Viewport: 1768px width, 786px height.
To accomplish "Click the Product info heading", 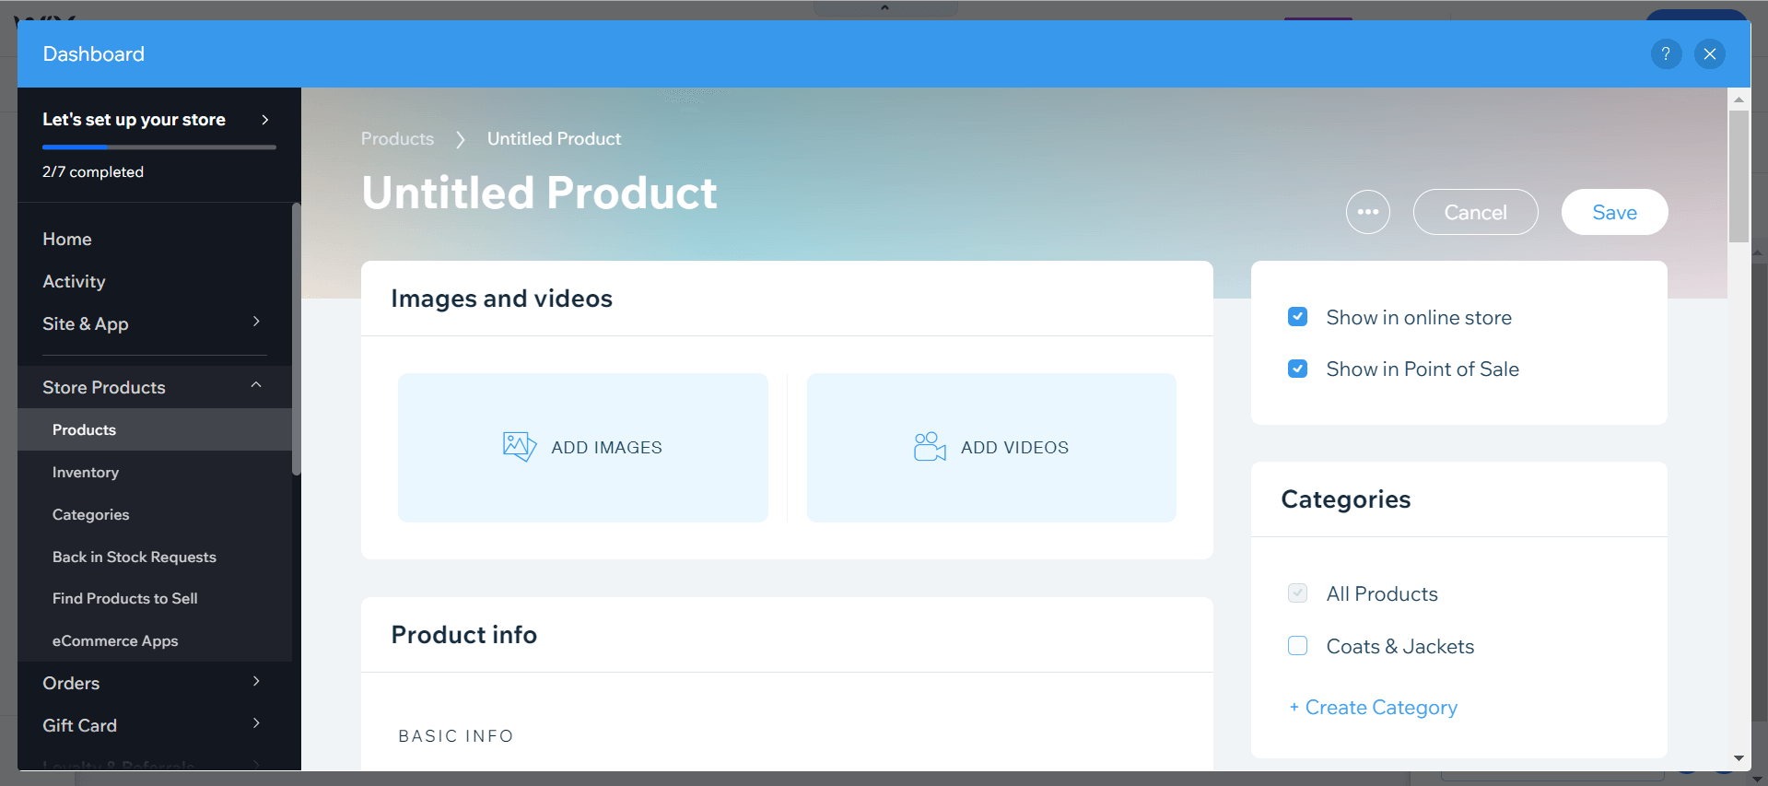I will tap(464, 635).
